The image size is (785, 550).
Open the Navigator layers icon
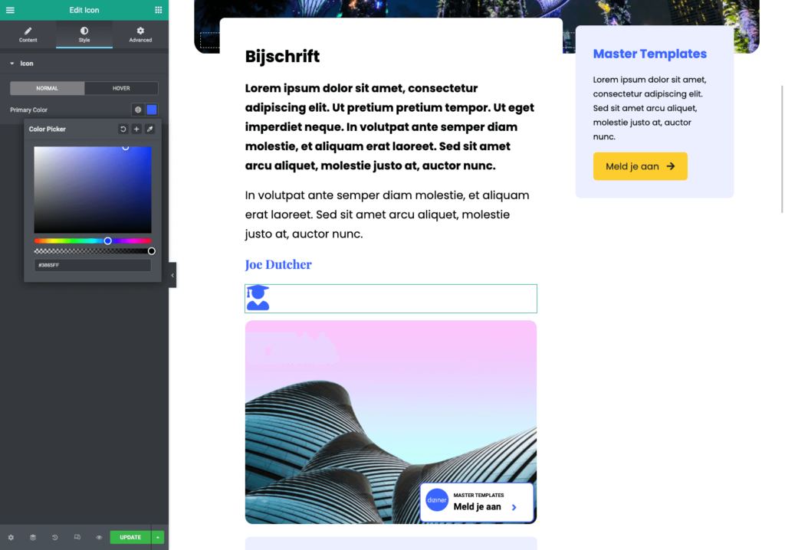click(33, 537)
